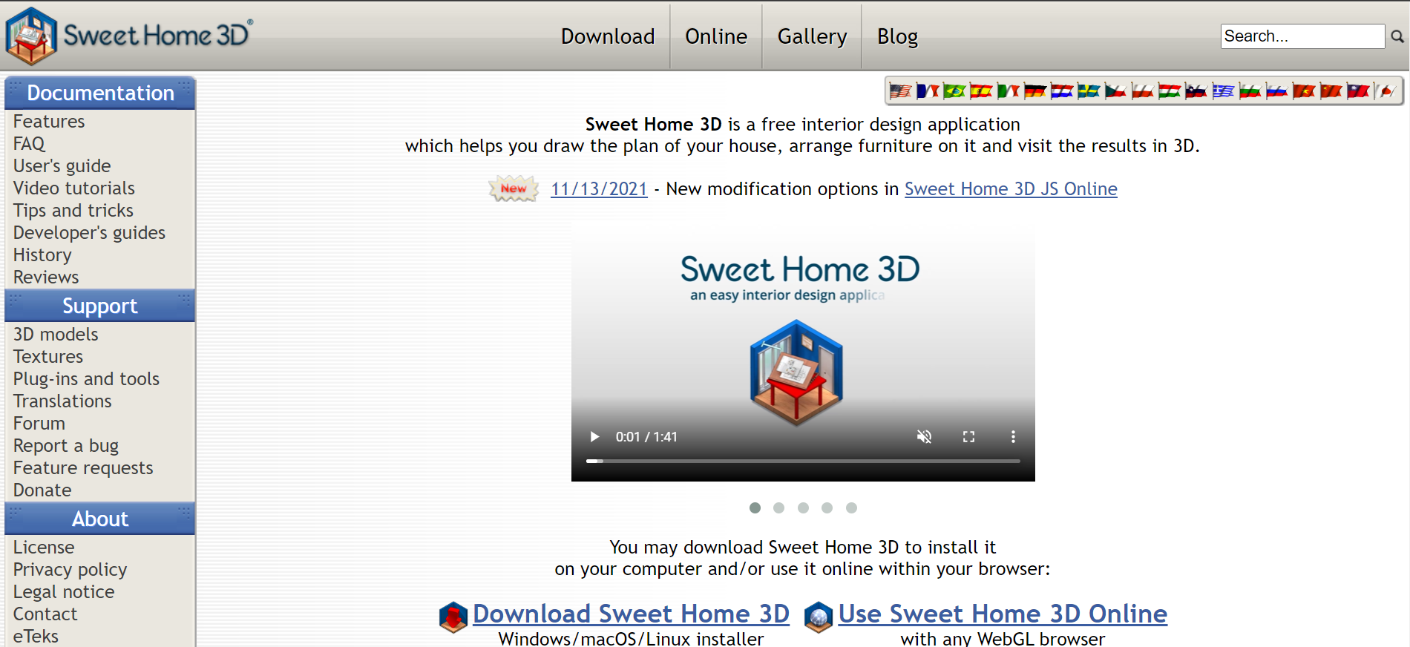Select the Czech flag language
The height and width of the screenshot is (647, 1410).
(1115, 91)
